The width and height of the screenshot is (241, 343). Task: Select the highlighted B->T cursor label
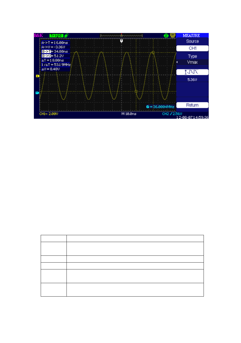pyautogui.click(x=47, y=52)
